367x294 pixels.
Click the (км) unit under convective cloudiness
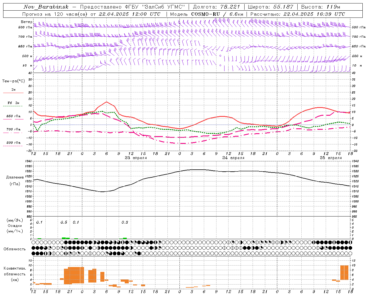tap(15, 280)
